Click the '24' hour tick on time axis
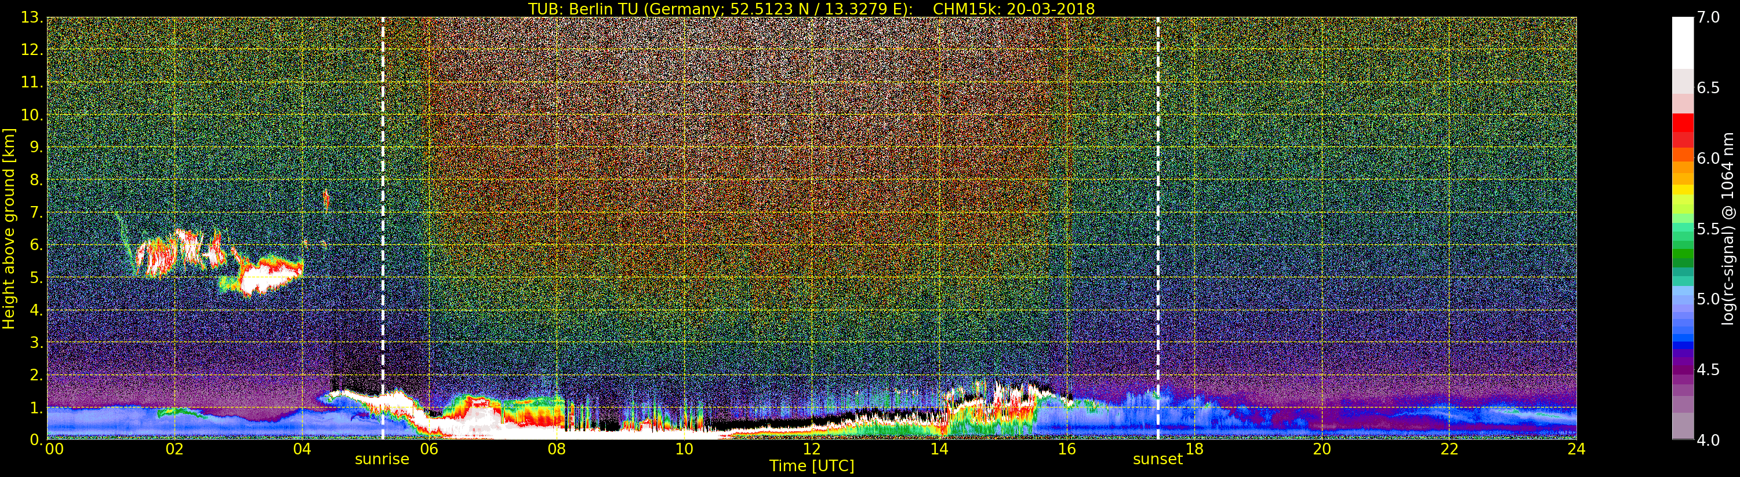 pyautogui.click(x=1576, y=449)
